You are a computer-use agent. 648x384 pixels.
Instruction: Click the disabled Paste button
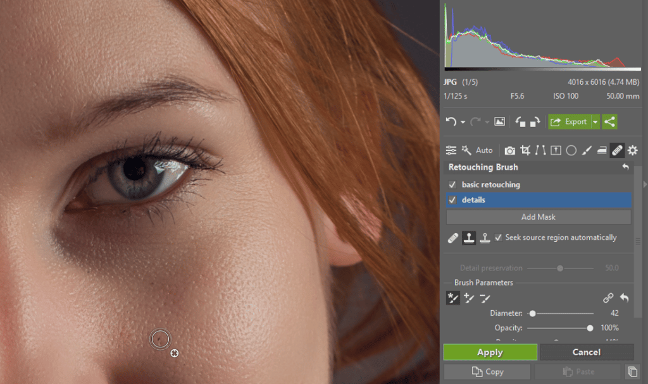tap(578, 371)
